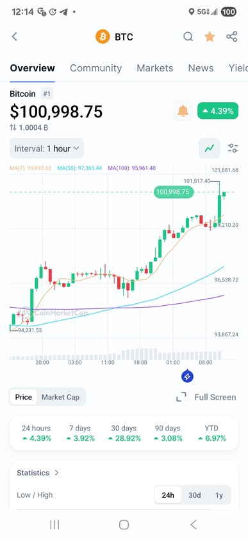This screenshot has width=248, height=539.
Task: Tap the share icon
Action: click(232, 37)
